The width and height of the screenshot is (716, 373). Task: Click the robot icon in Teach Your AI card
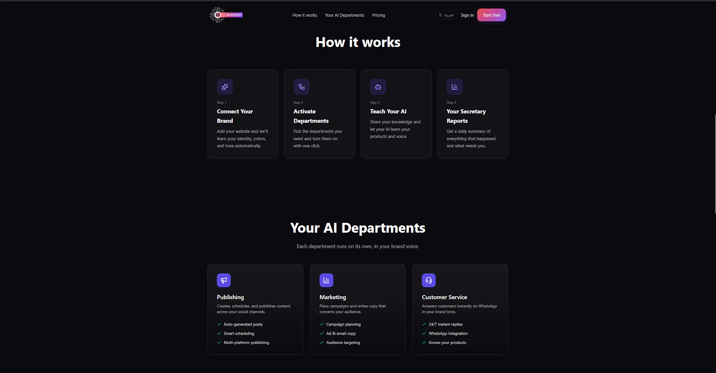tap(378, 87)
